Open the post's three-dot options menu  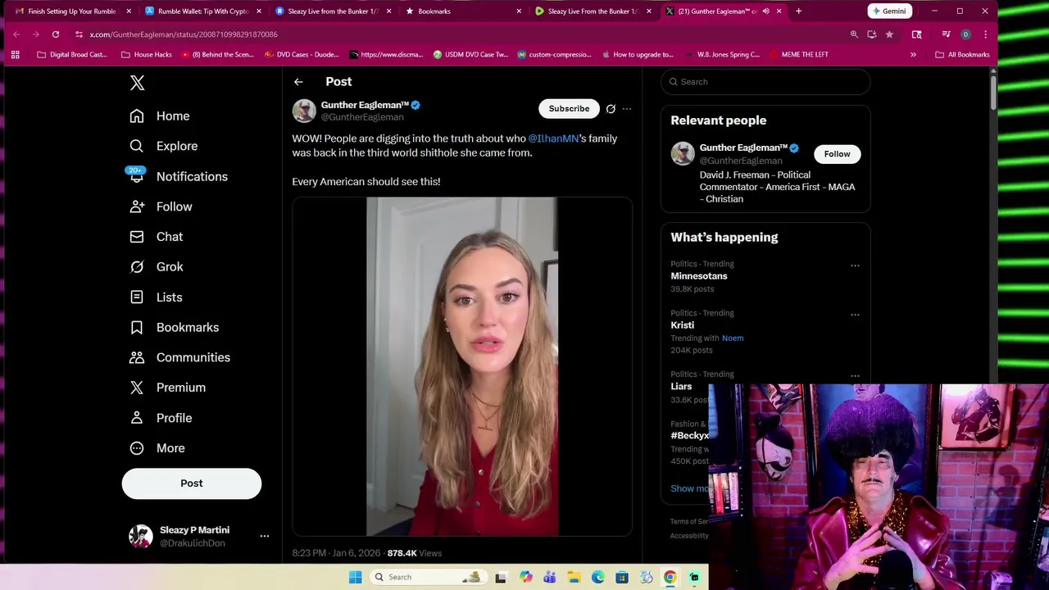click(627, 108)
